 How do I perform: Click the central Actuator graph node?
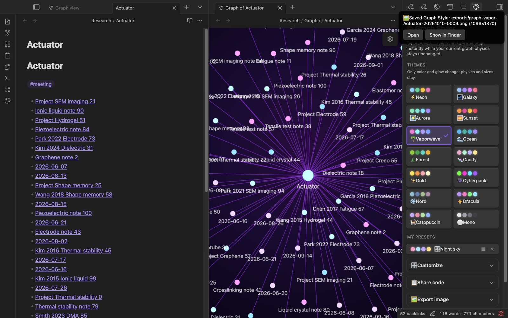pyautogui.click(x=308, y=175)
